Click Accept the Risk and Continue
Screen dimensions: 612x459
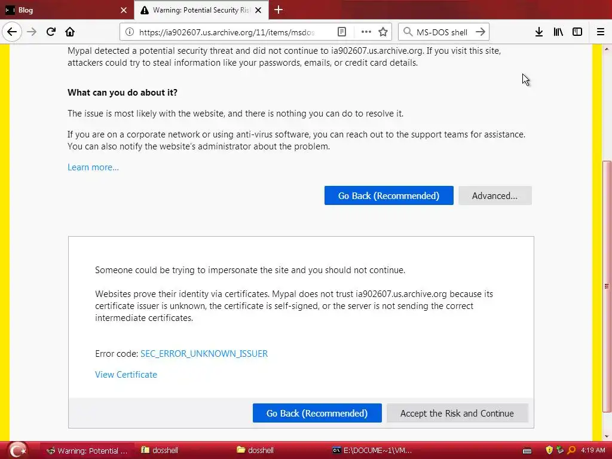click(457, 413)
